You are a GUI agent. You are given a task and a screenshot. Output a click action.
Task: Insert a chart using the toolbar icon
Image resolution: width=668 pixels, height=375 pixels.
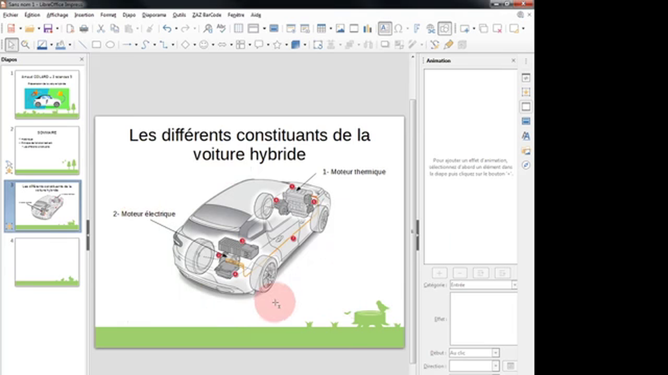[x=367, y=29]
